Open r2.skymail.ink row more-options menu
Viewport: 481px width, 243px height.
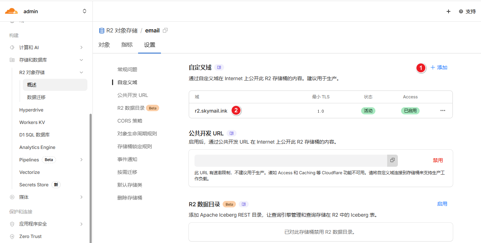pos(442,110)
